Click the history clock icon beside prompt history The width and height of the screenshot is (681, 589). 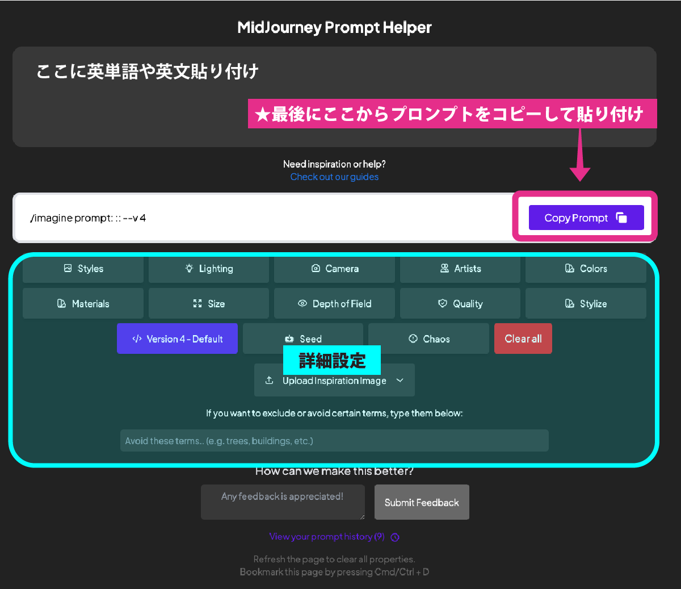tap(395, 537)
